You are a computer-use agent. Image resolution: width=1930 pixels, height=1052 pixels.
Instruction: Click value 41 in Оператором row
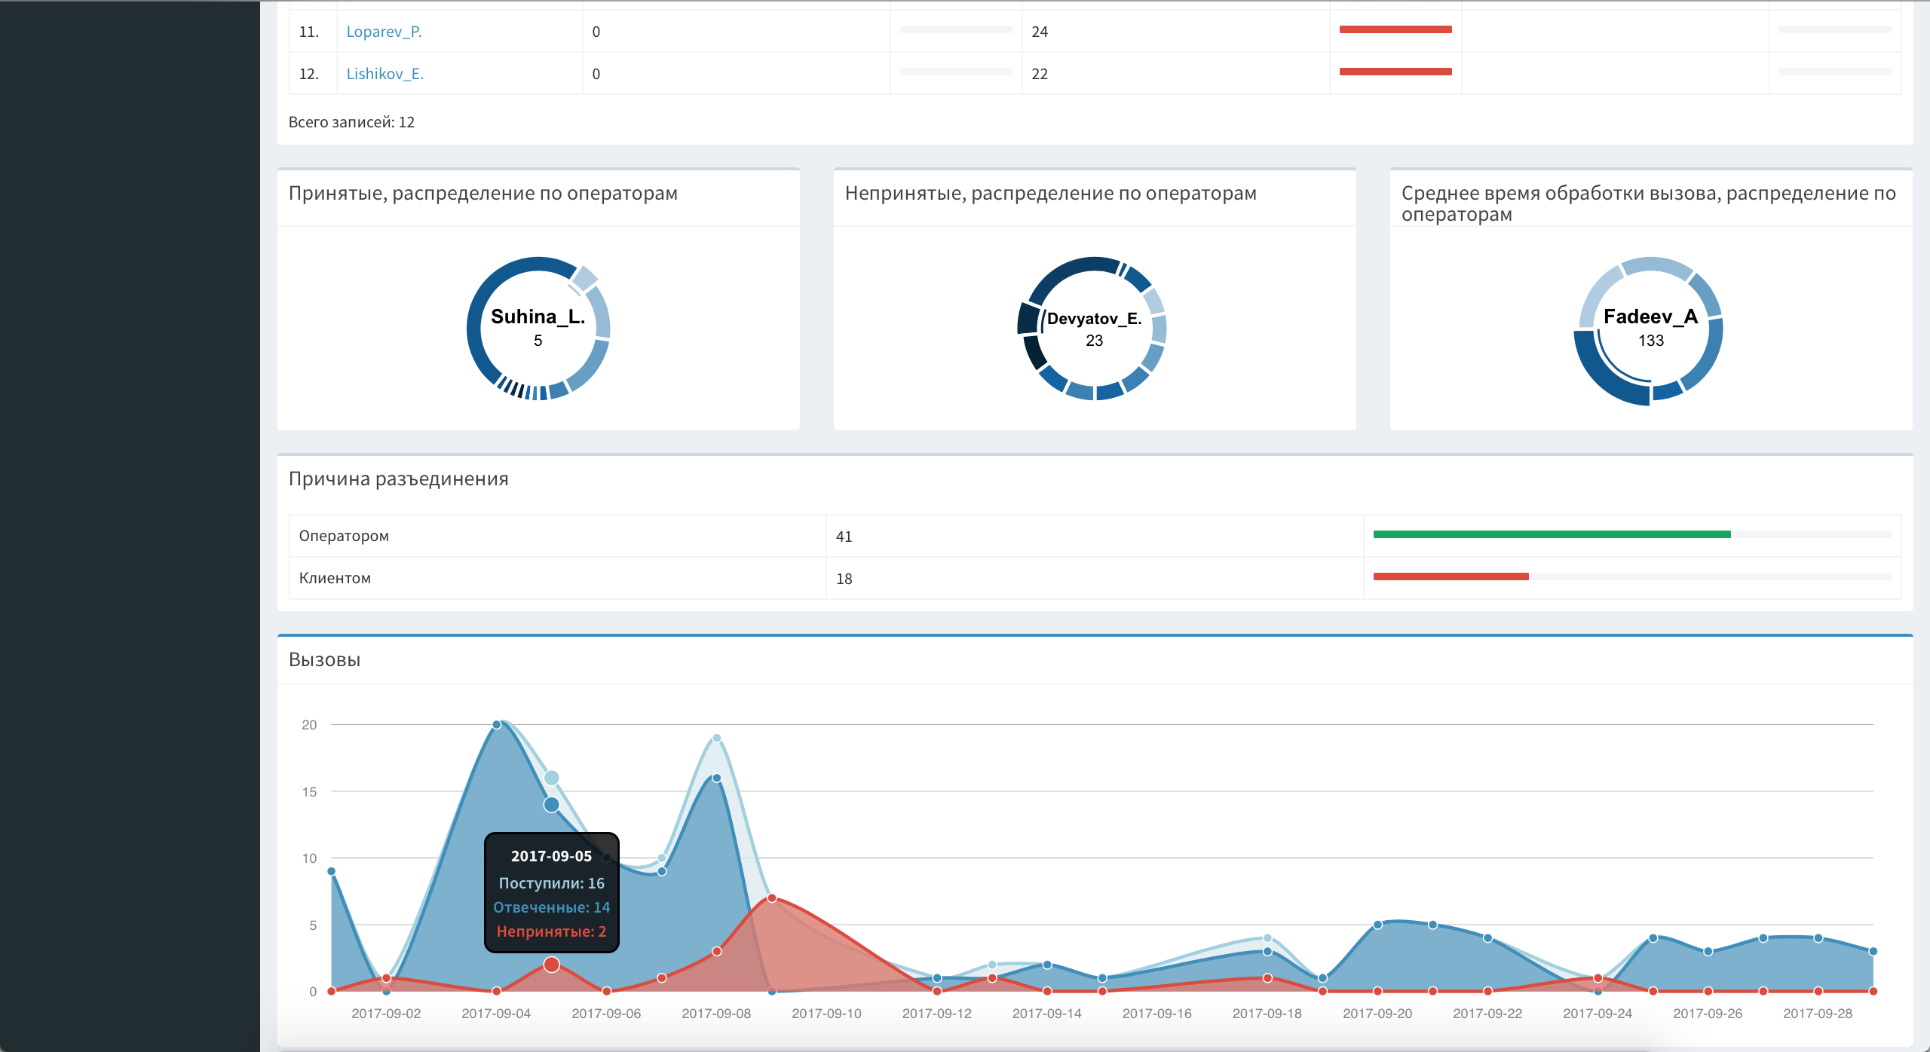(x=844, y=537)
